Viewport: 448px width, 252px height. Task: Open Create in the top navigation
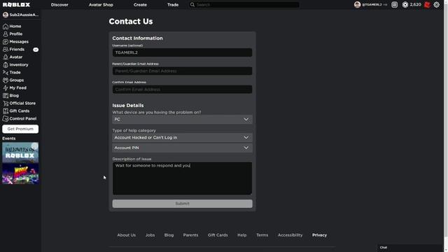pyautogui.click(x=140, y=5)
